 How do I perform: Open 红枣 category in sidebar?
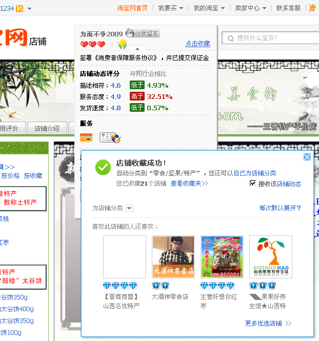[4, 242]
